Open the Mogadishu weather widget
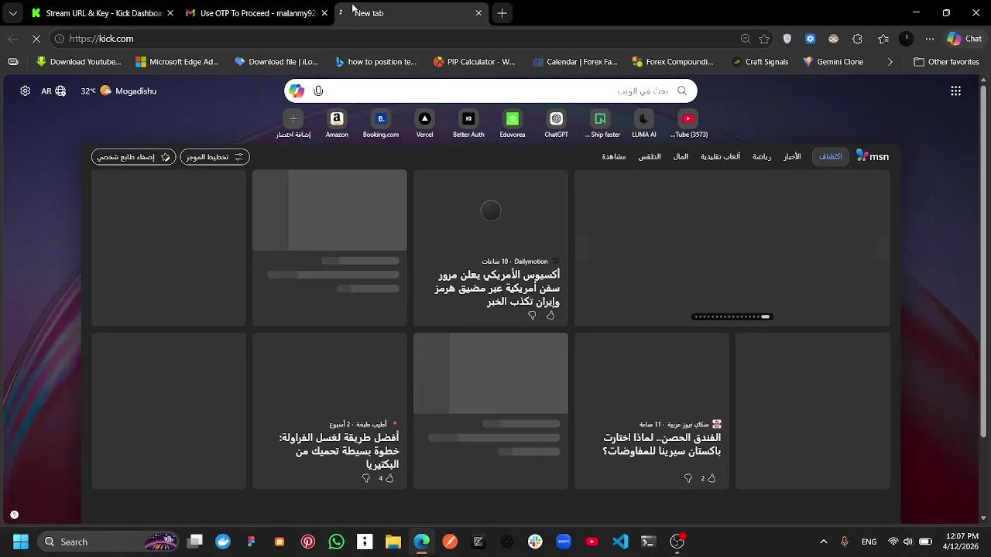The height and width of the screenshot is (557, 991). point(118,91)
